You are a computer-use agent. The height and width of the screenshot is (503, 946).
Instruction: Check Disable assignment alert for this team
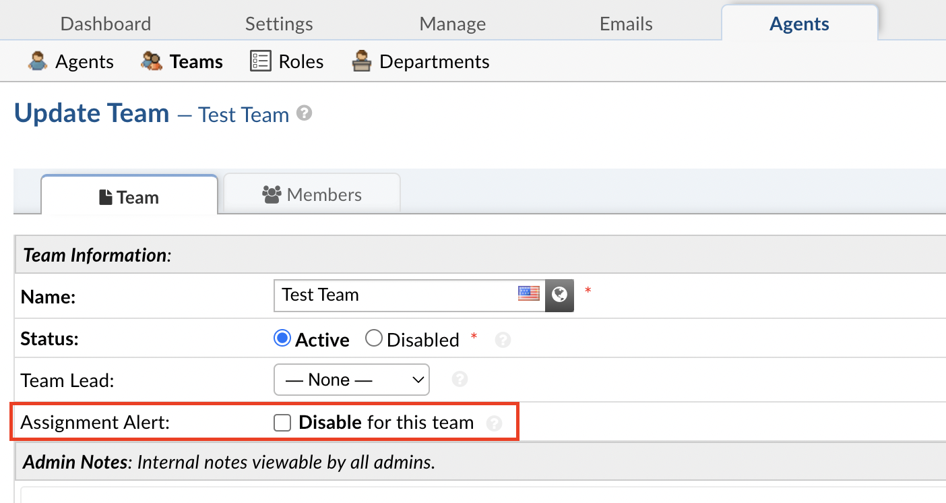coord(282,423)
